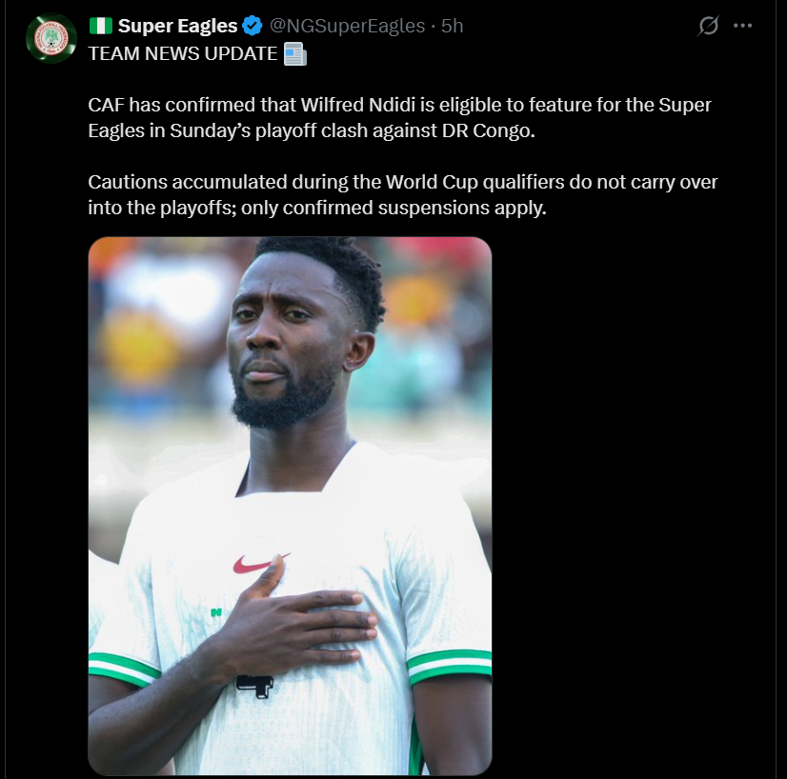
Task: Open the Grok explain button
Action: click(x=708, y=27)
